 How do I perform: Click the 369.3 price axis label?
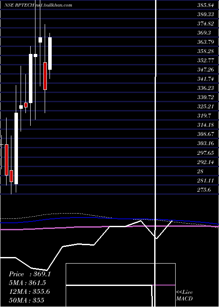point(204,33)
